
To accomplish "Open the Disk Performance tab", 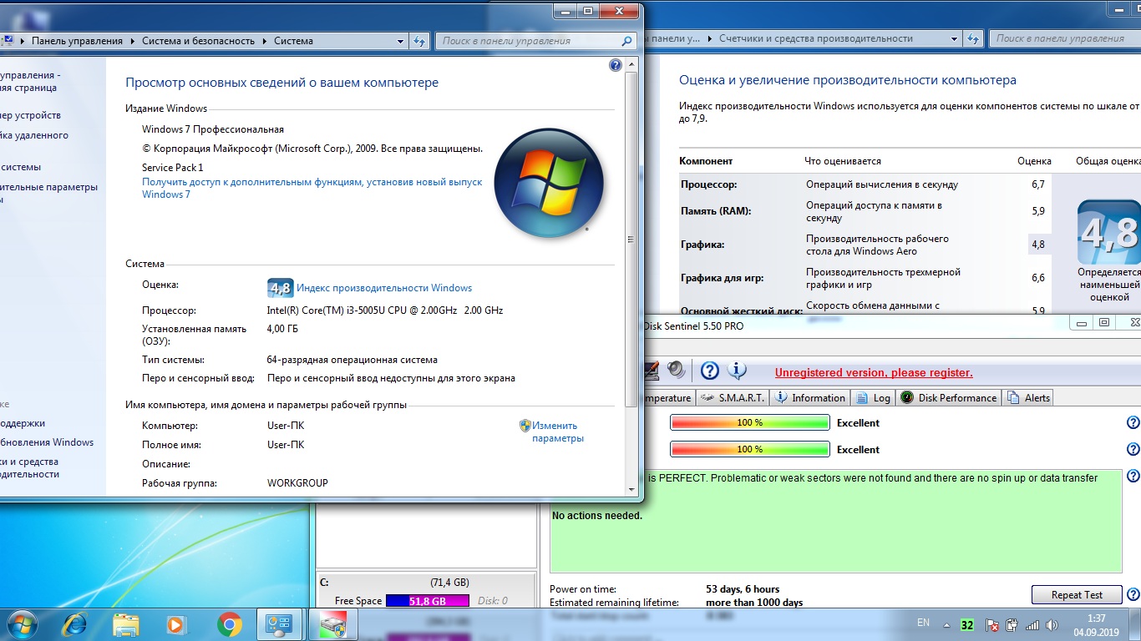I will [x=949, y=398].
